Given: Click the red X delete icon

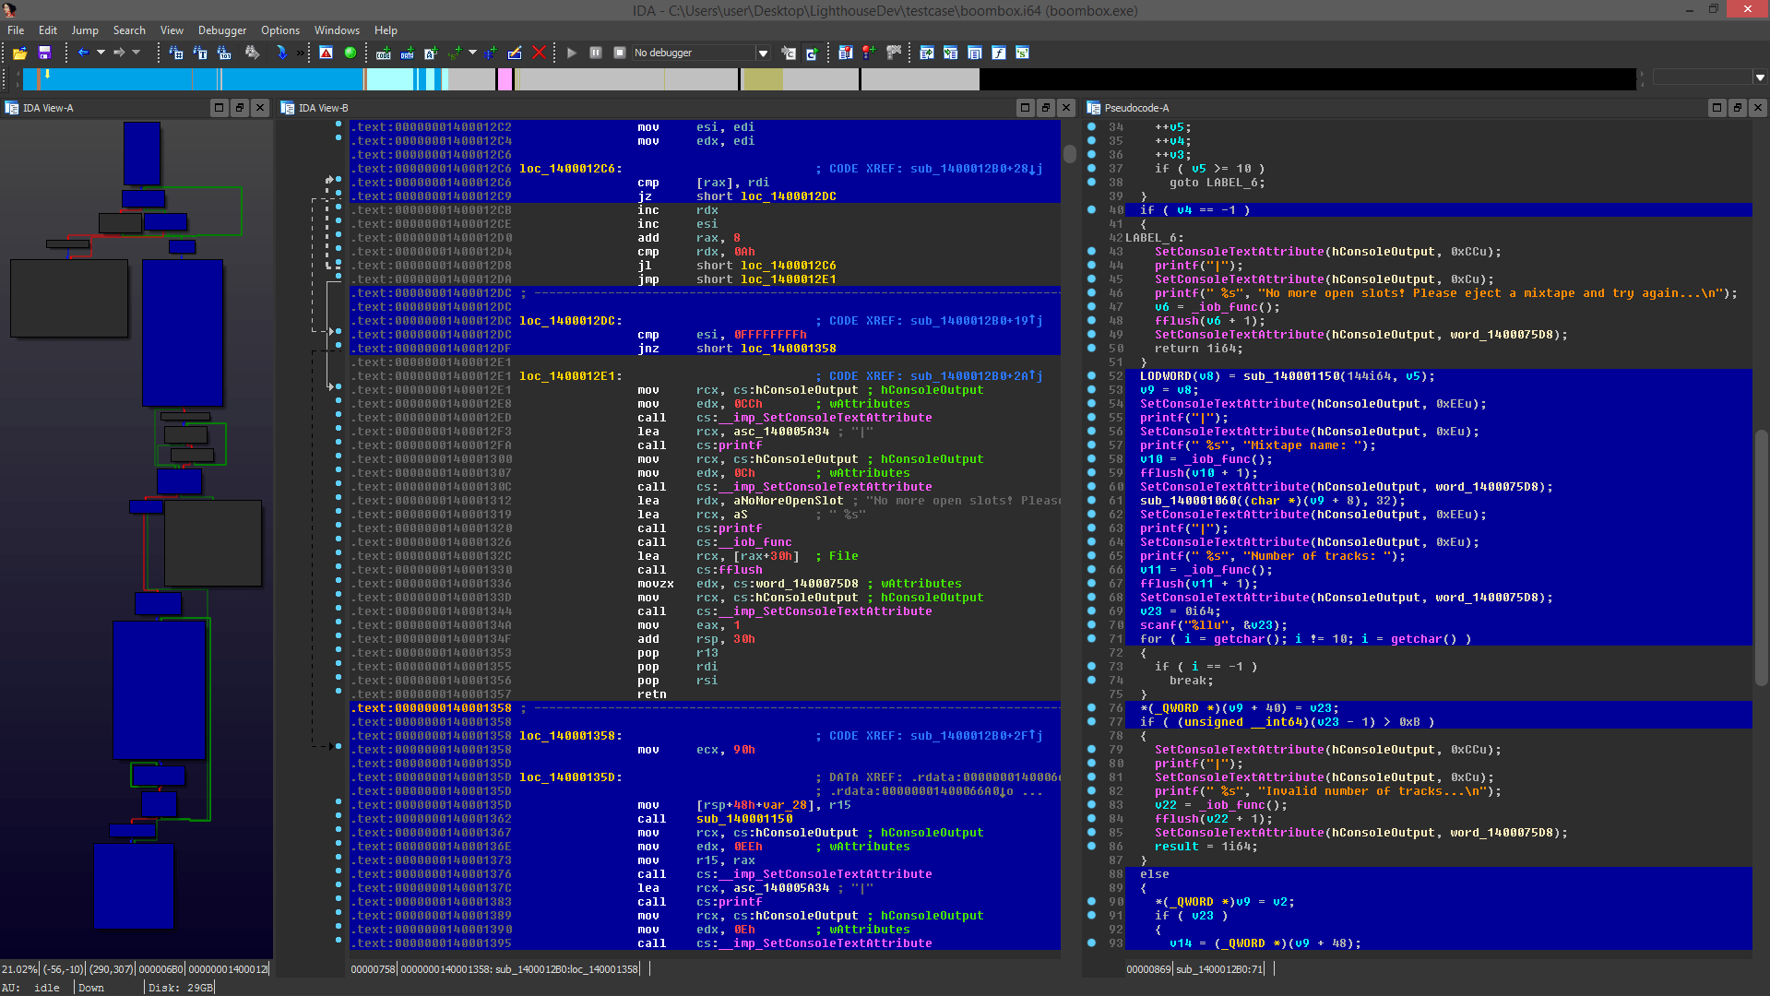Looking at the screenshot, I should (540, 53).
